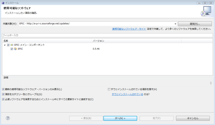Collapse the EPIC メイン・コンポーネント tree node
Viewport: 215px width, 125px height.
click(5, 45)
